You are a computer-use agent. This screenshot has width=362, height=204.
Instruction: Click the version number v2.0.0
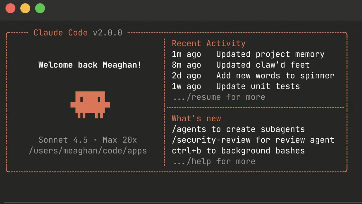[x=107, y=33]
